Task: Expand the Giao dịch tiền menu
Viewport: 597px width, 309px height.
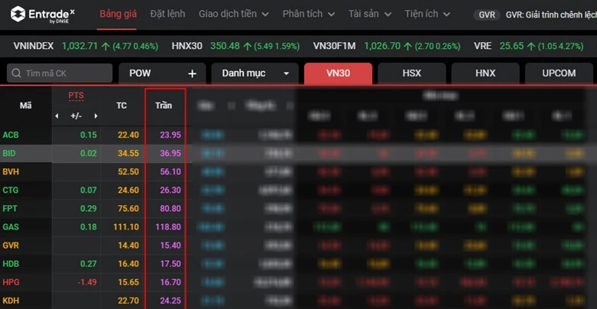Action: pyautogui.click(x=234, y=14)
